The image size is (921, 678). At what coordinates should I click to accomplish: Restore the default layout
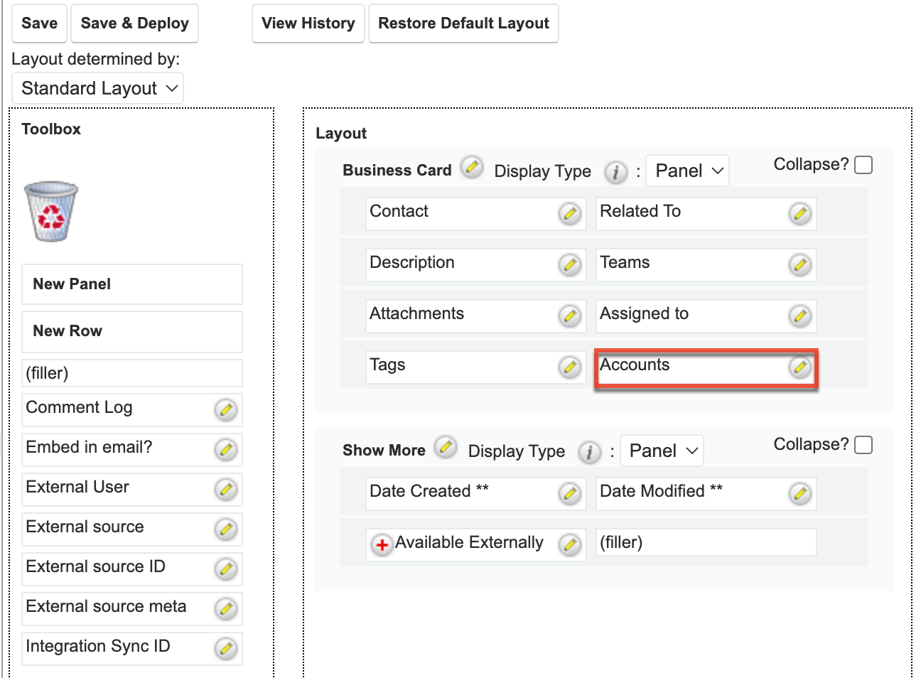[463, 23]
